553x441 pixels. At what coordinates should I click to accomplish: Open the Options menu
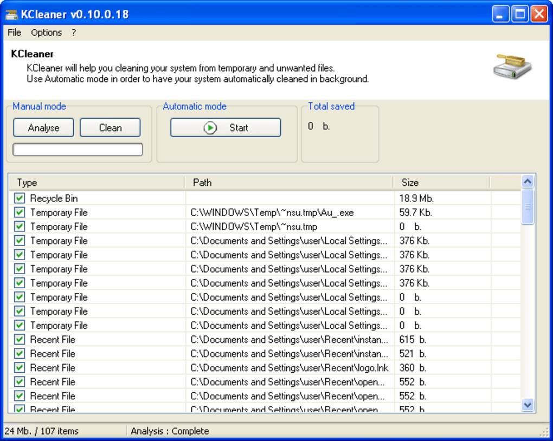(x=46, y=33)
